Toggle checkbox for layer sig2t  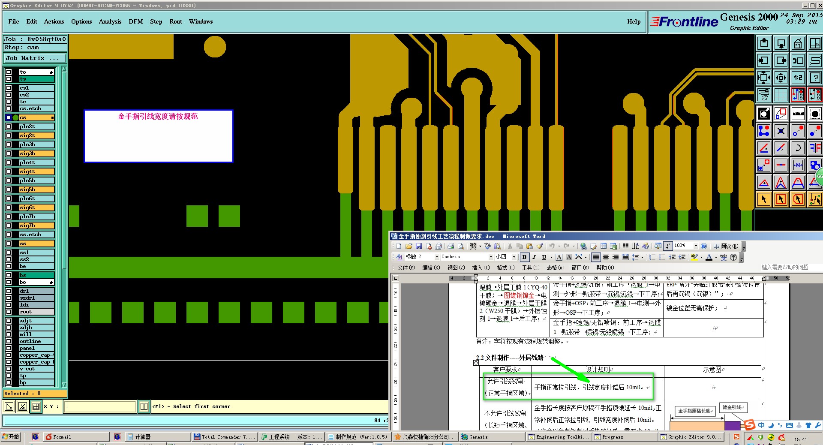point(9,135)
